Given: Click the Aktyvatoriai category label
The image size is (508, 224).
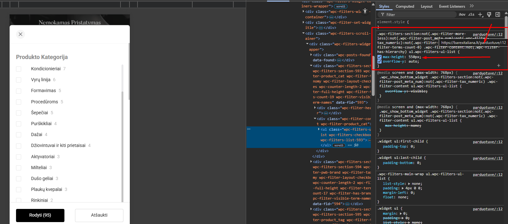Looking at the screenshot, I should 43,157.
